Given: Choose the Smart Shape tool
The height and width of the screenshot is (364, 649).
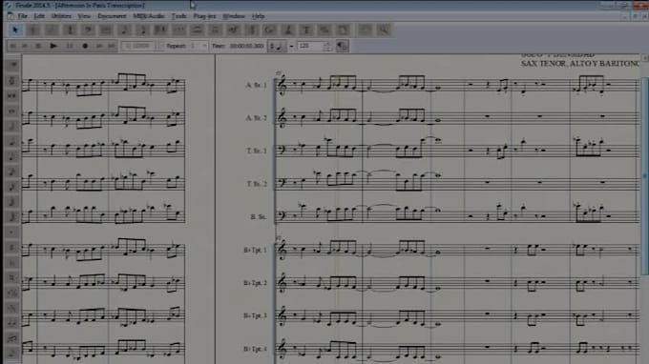Looking at the screenshot, I should pyautogui.click(x=198, y=30).
